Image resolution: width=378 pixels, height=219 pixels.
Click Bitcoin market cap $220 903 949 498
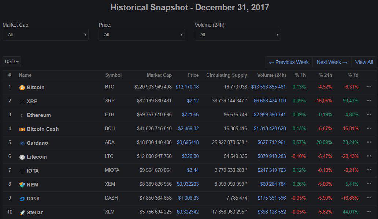pyautogui.click(x=153, y=87)
